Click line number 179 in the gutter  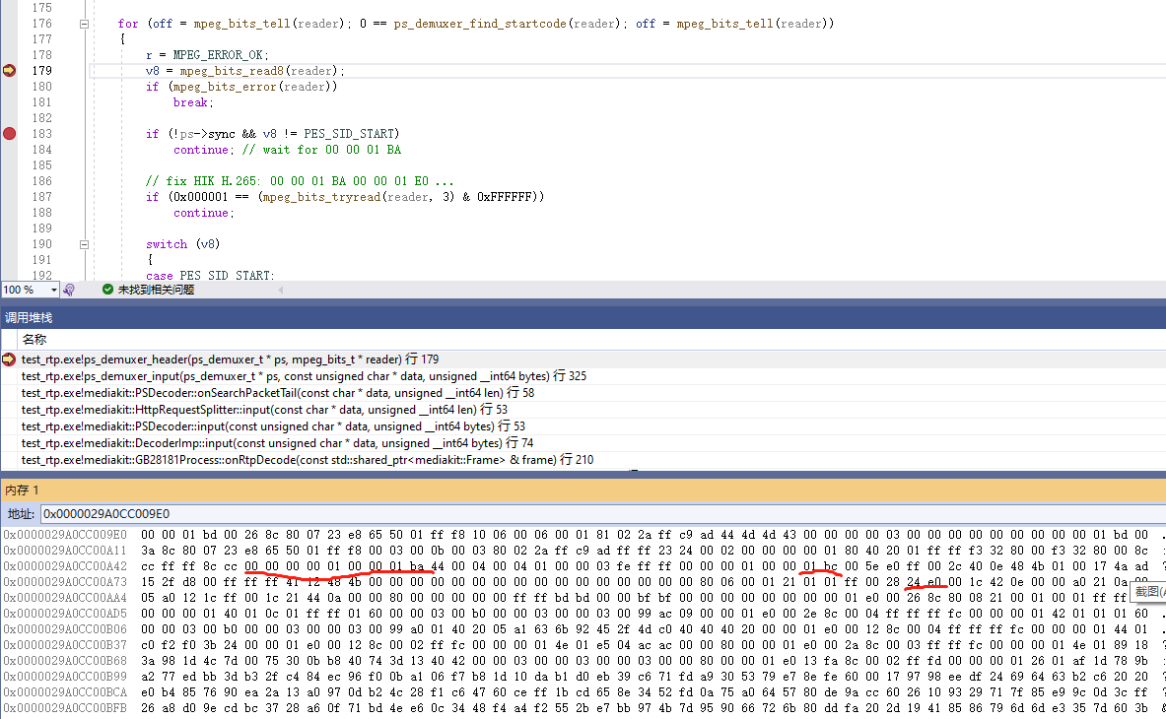pyautogui.click(x=41, y=71)
